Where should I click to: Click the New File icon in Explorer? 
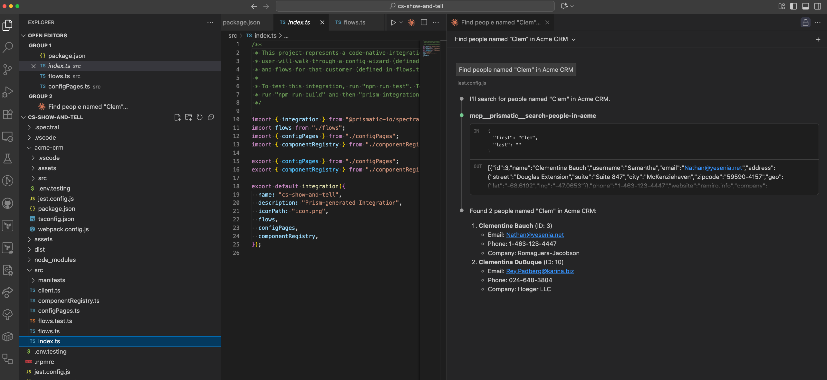coord(178,117)
